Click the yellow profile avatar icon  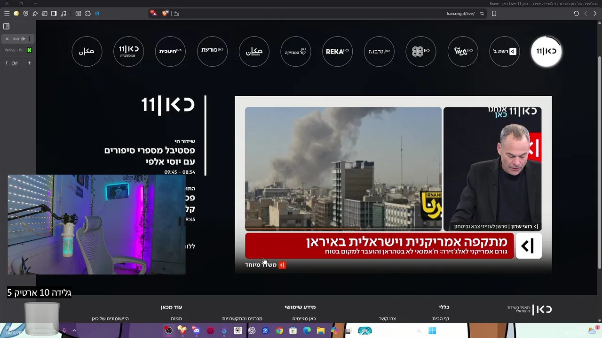coord(16,14)
